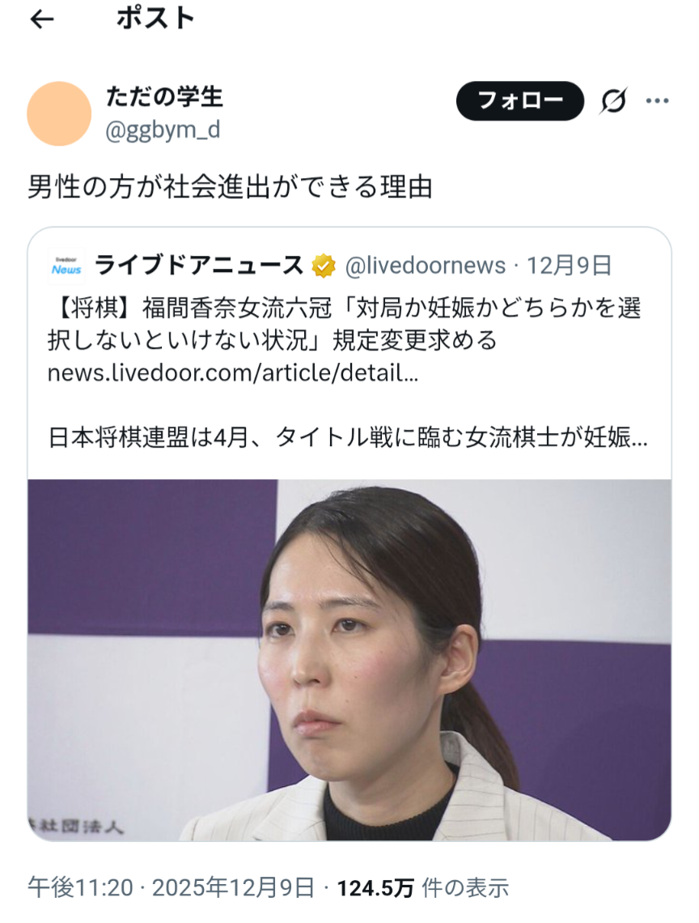Open the Grok slash-circle icon
This screenshot has height=923, width=699.
coord(614,101)
